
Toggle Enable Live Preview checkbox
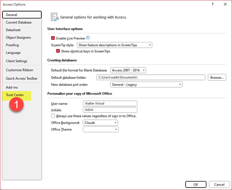[53, 38]
